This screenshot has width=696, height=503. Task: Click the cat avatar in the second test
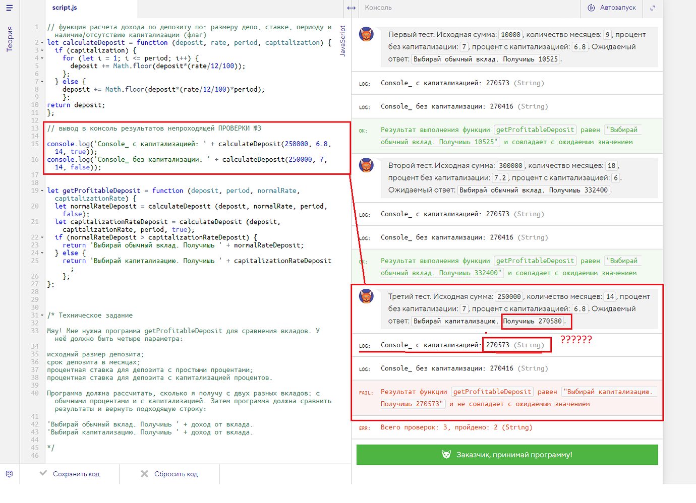pyautogui.click(x=366, y=165)
